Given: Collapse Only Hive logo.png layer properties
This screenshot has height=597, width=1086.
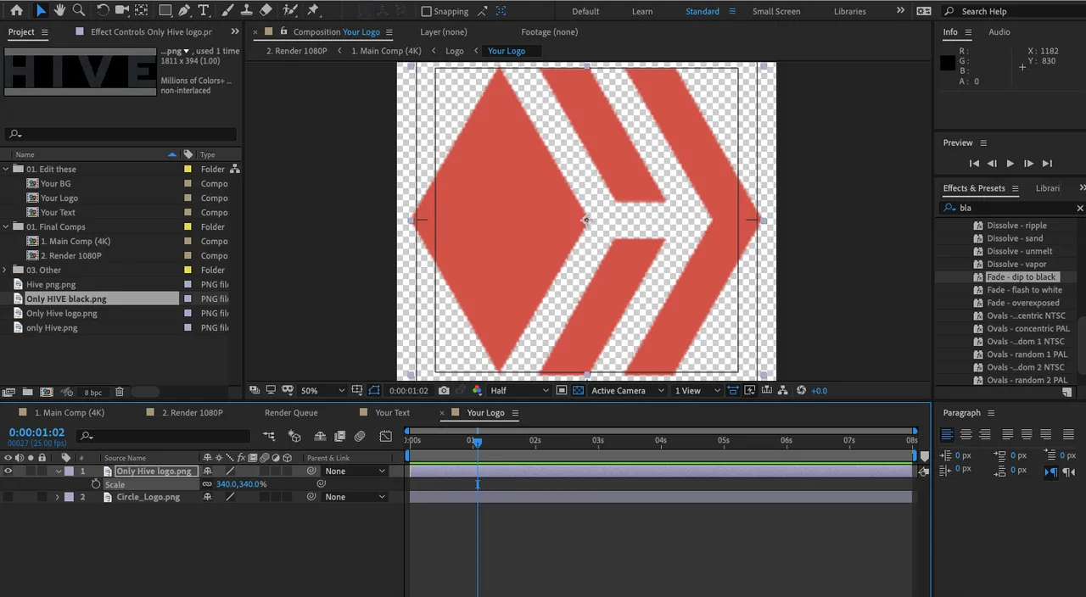Looking at the screenshot, I should 59,471.
